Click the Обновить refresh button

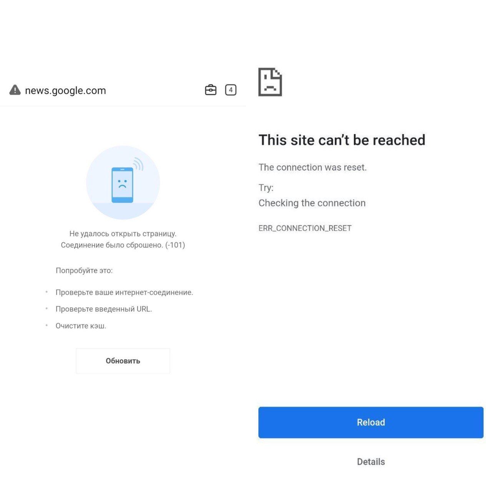point(123,361)
